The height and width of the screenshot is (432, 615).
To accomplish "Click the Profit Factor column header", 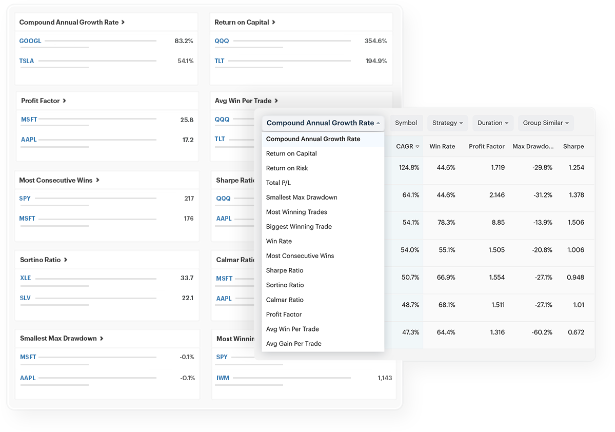I will [x=486, y=146].
